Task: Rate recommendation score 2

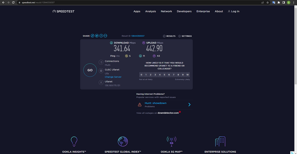Action: click(151, 75)
